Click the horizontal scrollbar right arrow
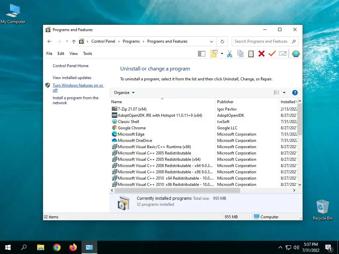339x254 pixels. 294,190
